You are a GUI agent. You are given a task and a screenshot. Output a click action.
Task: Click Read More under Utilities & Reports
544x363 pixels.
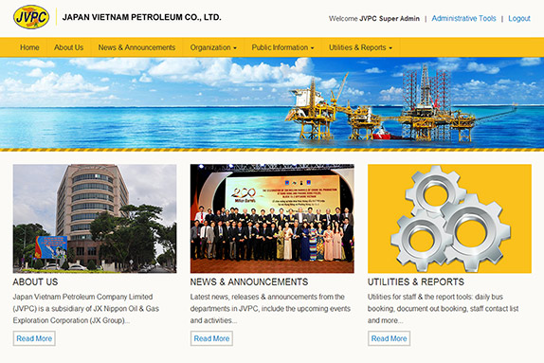[389, 338]
